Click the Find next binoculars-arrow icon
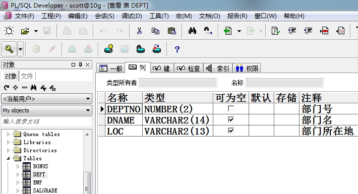358x194 pixels. click(208, 31)
